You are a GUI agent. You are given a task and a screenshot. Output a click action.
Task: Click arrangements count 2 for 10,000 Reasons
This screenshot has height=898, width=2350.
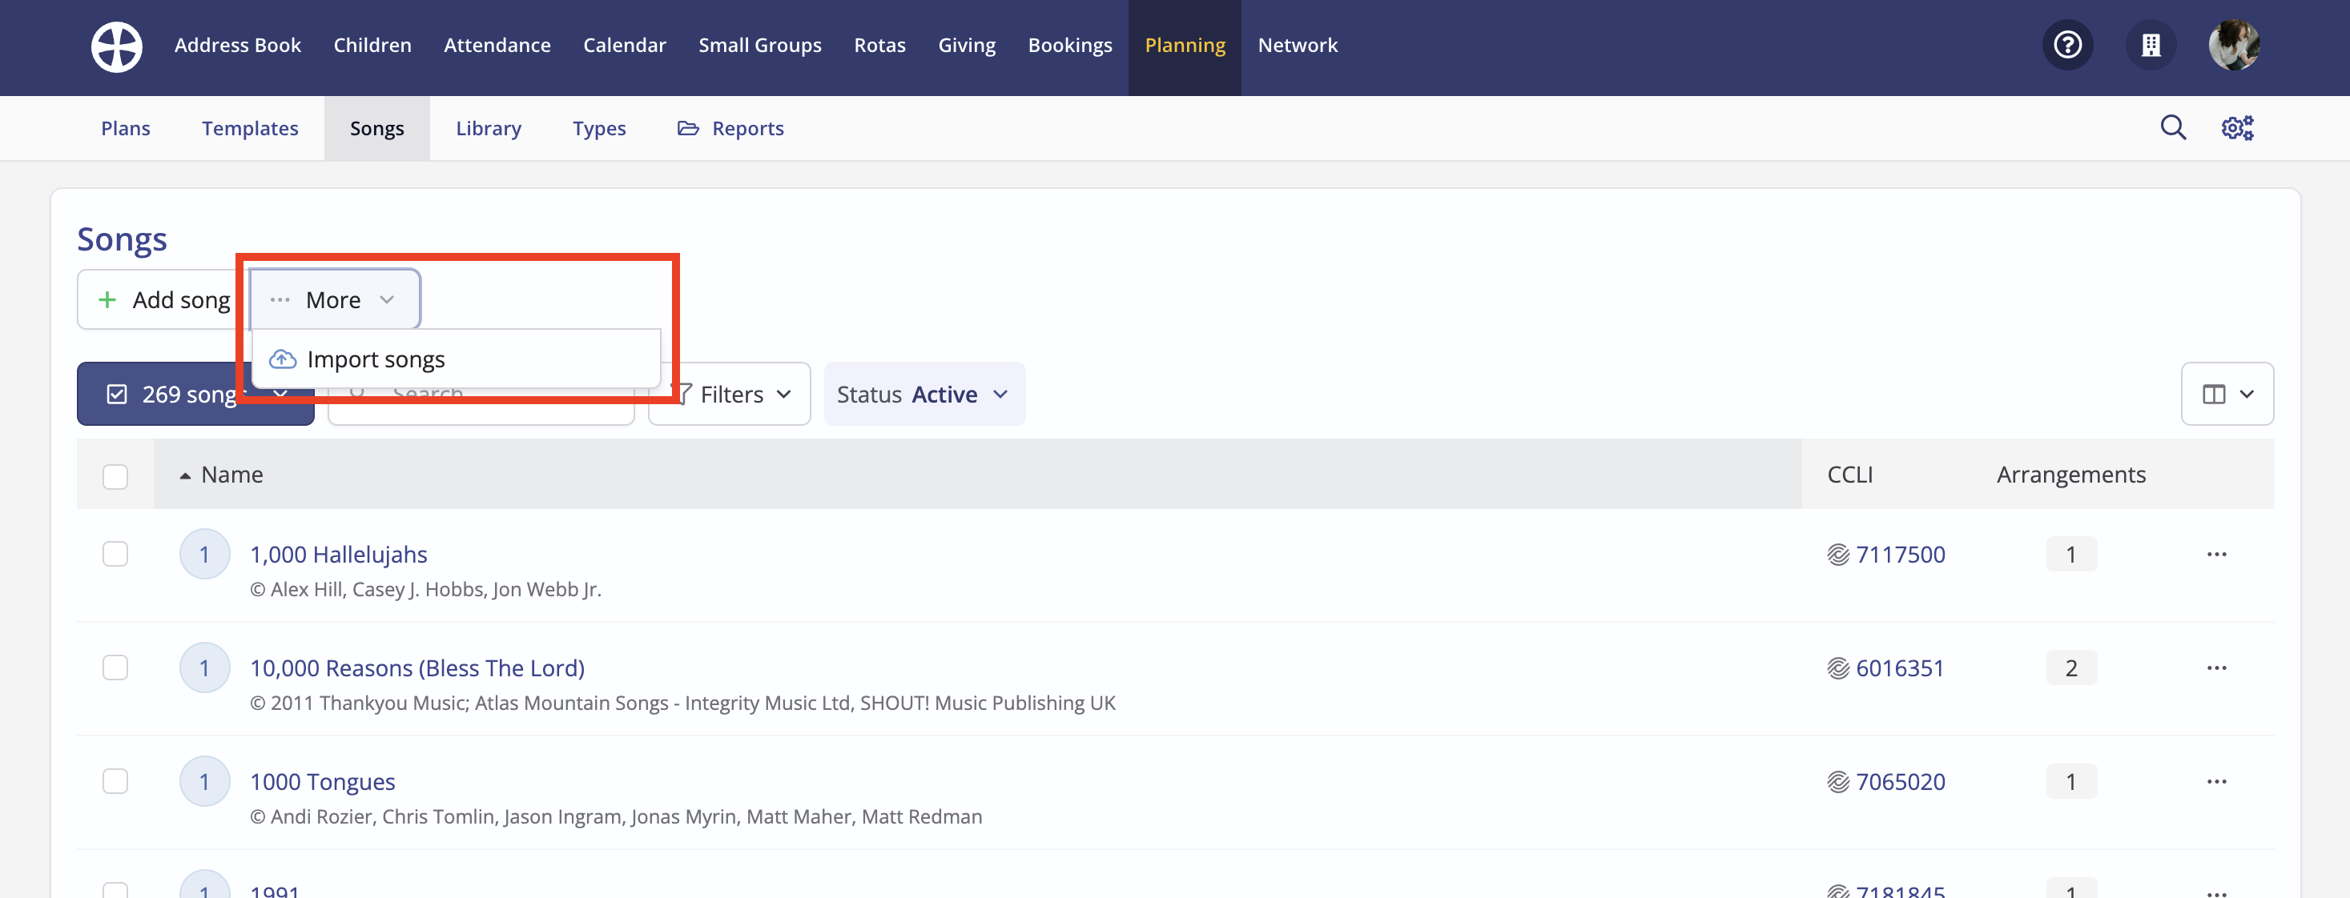click(x=2070, y=668)
